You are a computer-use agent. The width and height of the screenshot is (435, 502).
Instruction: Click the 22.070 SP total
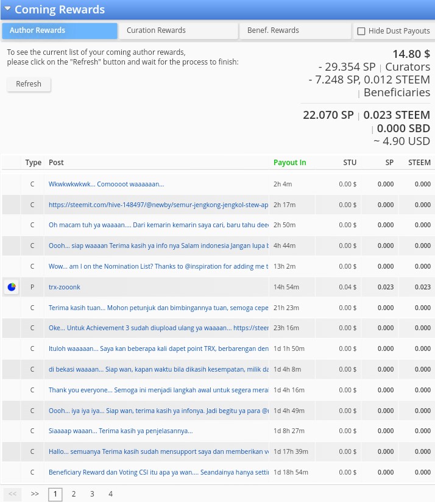[328, 115]
